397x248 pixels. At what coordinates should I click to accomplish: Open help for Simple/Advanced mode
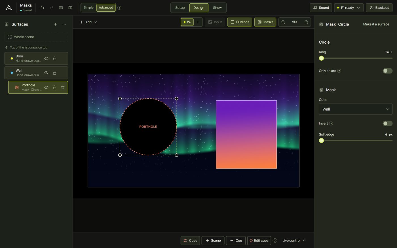coord(119,8)
